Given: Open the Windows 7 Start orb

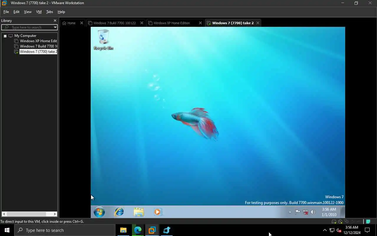Looking at the screenshot, I should pos(99,212).
